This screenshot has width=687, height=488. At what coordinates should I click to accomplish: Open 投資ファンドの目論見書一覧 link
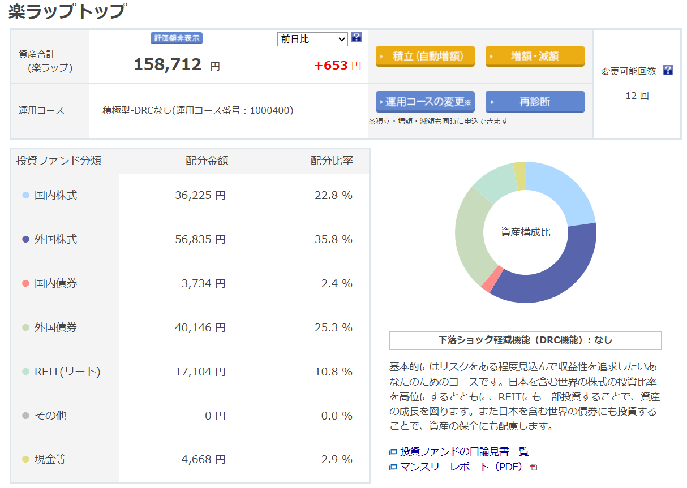pyautogui.click(x=464, y=452)
